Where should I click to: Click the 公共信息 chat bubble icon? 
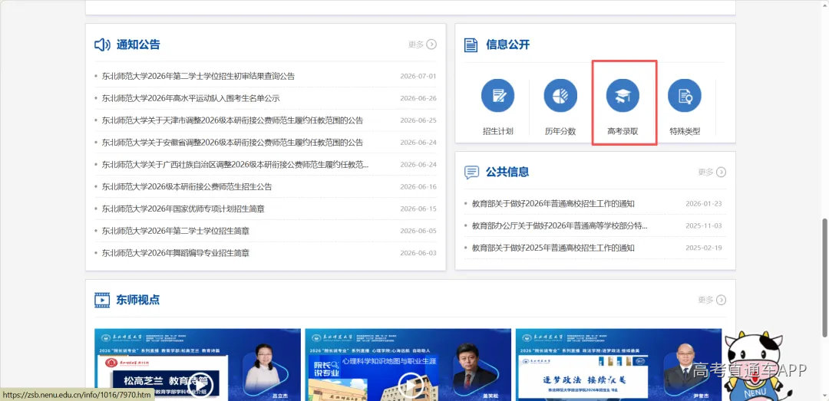point(471,173)
